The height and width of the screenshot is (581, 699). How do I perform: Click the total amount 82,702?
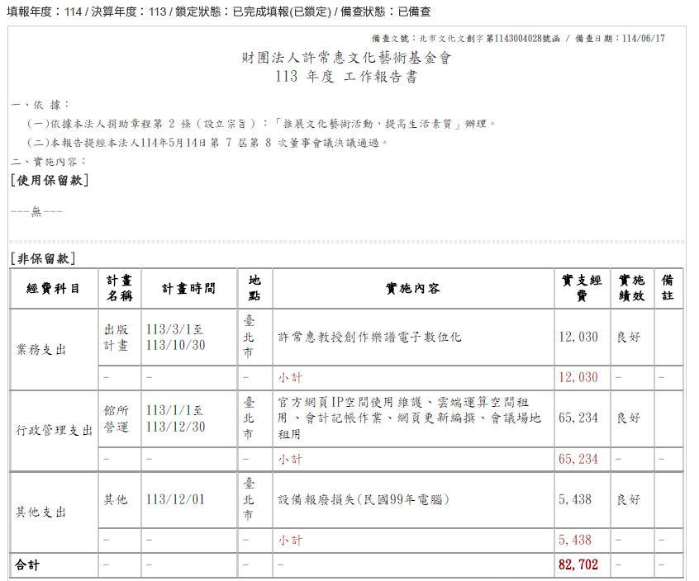(578, 565)
